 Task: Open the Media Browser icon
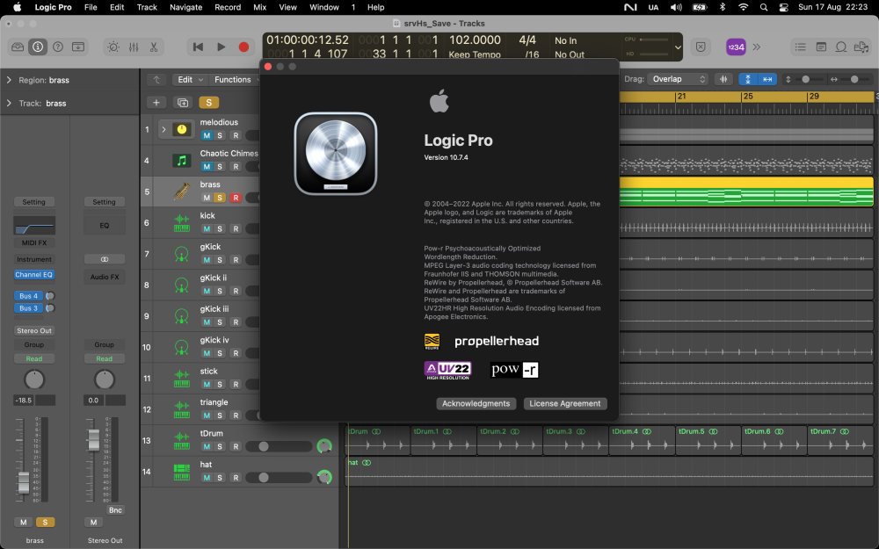[x=861, y=47]
